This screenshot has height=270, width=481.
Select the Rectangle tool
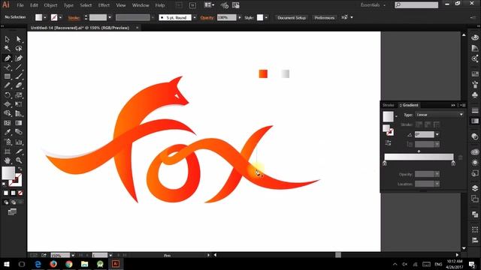7,76
